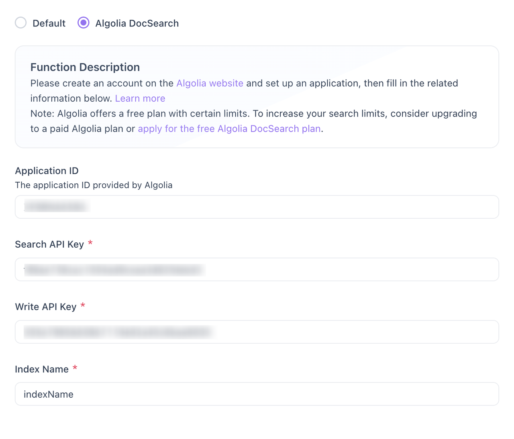This screenshot has height=439, width=514.
Task: Open the Algolia website link
Action: (x=210, y=83)
